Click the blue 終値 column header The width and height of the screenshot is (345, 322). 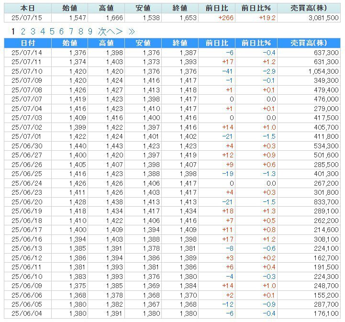(x=180, y=43)
